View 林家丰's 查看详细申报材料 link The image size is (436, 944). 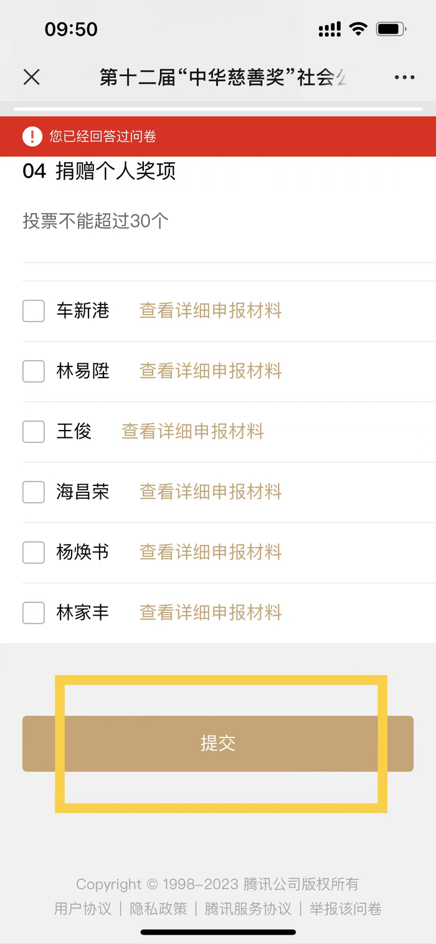coord(211,613)
